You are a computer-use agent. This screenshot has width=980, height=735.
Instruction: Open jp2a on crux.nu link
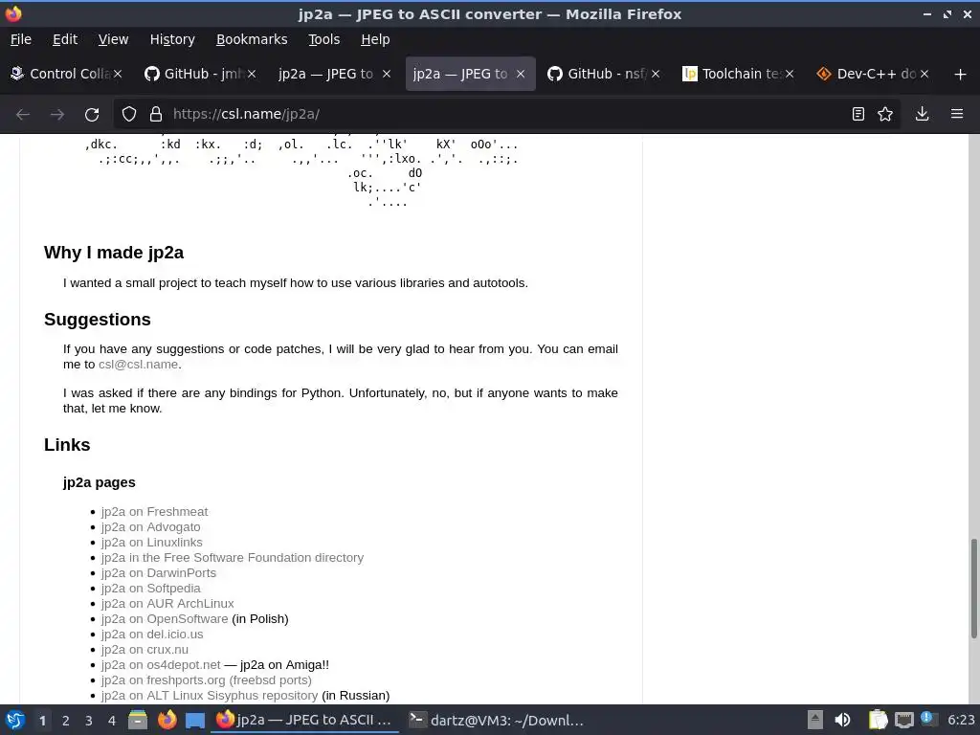(x=145, y=650)
